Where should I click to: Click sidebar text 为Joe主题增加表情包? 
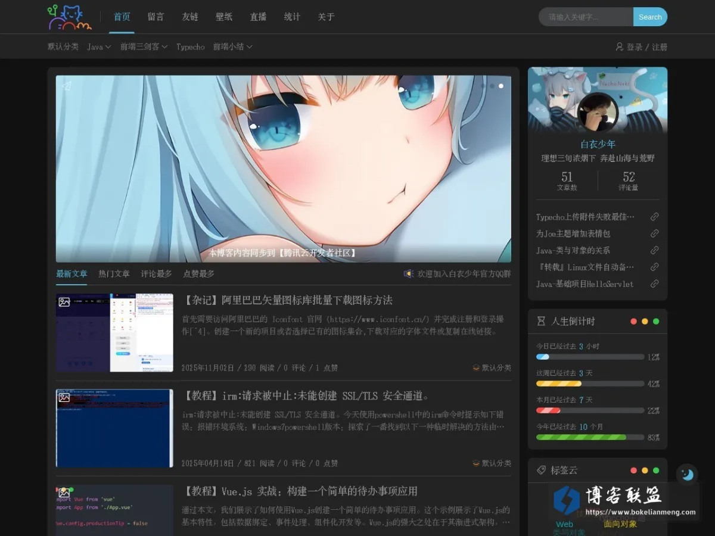tap(573, 234)
